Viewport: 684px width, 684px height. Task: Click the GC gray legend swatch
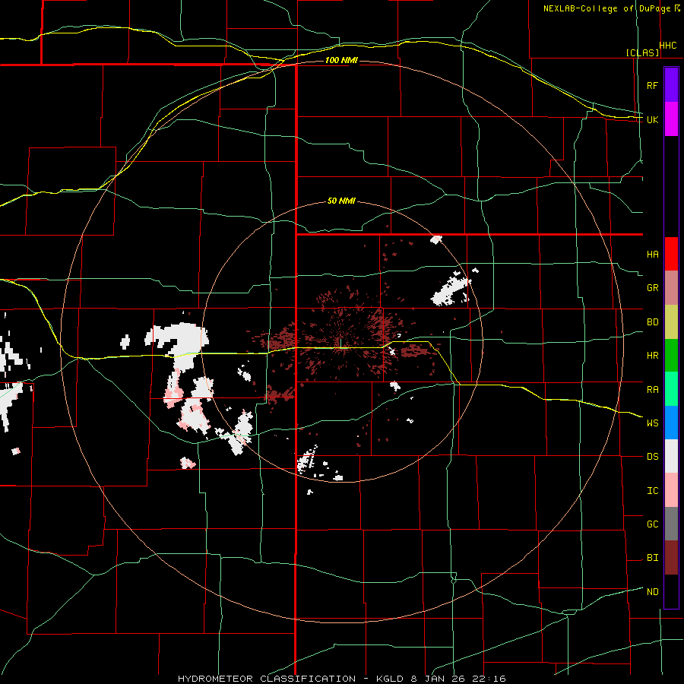pos(671,524)
